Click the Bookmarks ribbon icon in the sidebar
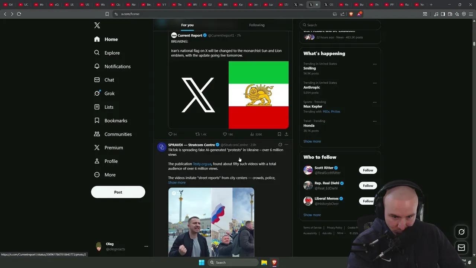Viewport: 476px width, 268px height. point(97,121)
